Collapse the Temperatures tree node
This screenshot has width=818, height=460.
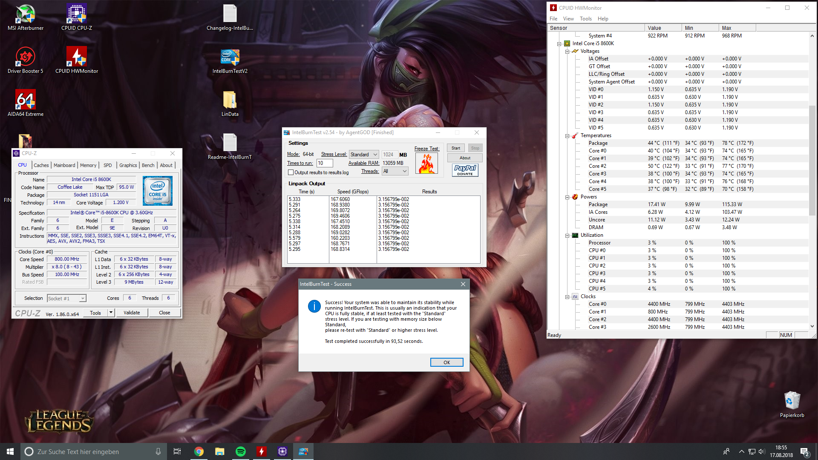coord(567,136)
